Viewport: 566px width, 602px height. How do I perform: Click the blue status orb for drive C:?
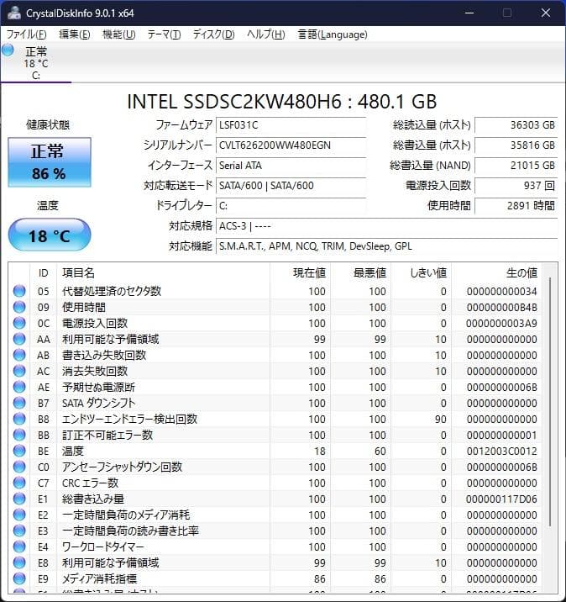pyautogui.click(x=8, y=50)
